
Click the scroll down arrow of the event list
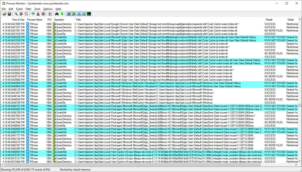(x=300, y=161)
